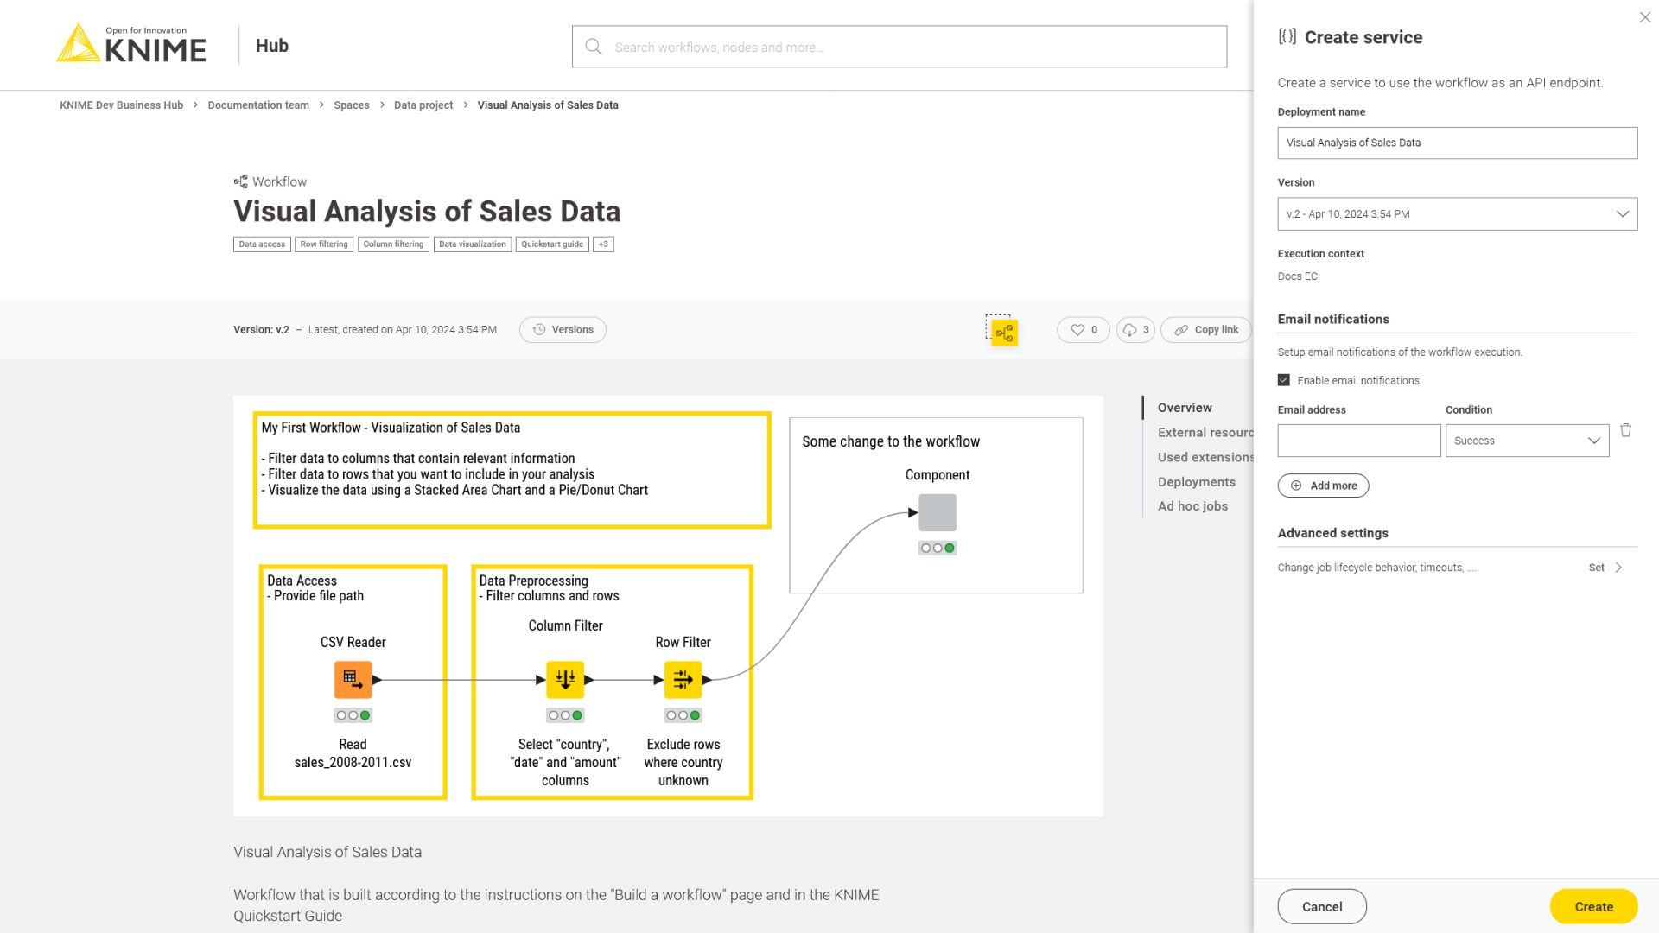Go to Ad hoc jobs section

pos(1192,506)
